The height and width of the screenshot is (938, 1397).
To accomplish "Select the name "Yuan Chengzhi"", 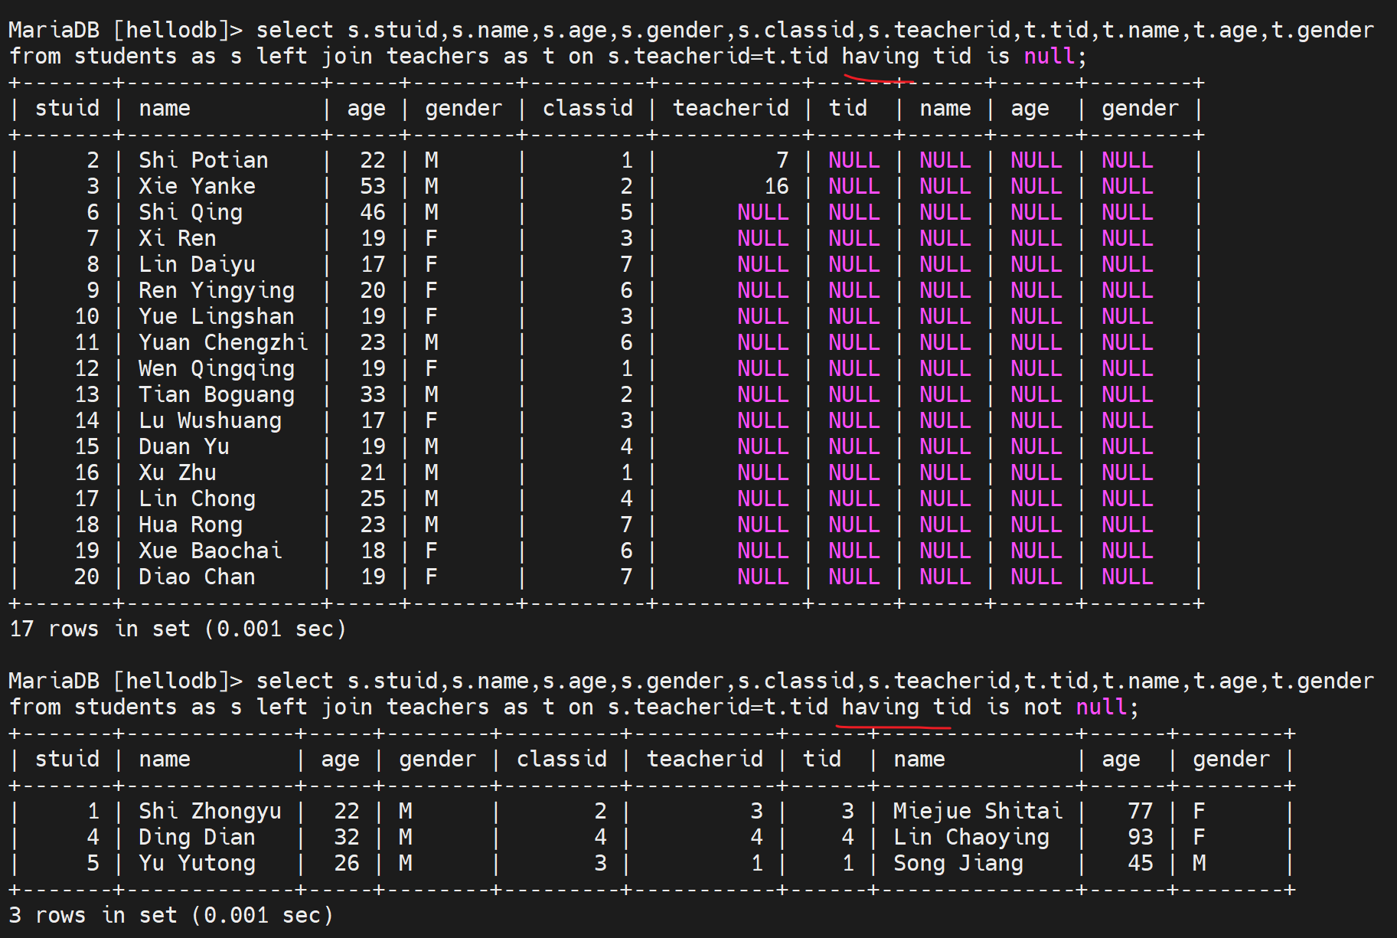I will click(x=223, y=343).
